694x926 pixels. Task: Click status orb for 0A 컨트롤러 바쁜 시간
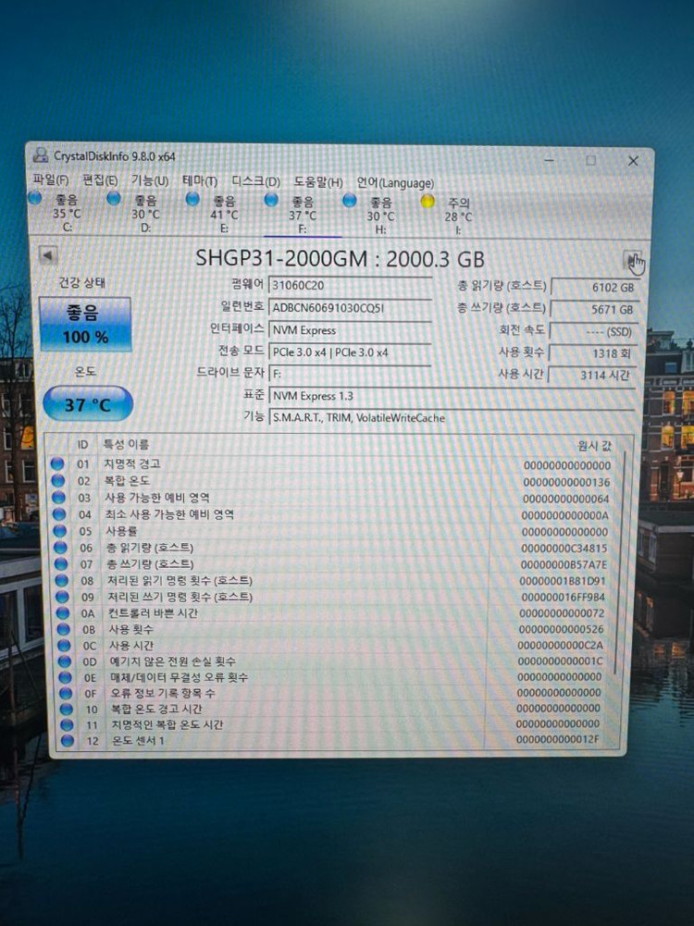point(63,613)
